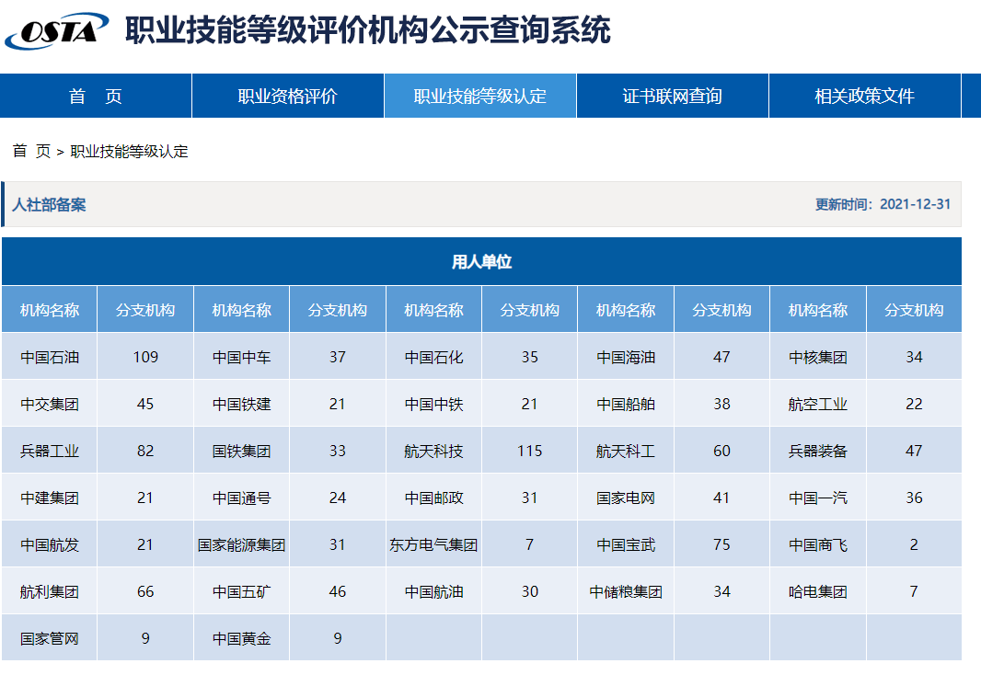
Task: Select 中国黄金 in the last row
Action: [241, 638]
